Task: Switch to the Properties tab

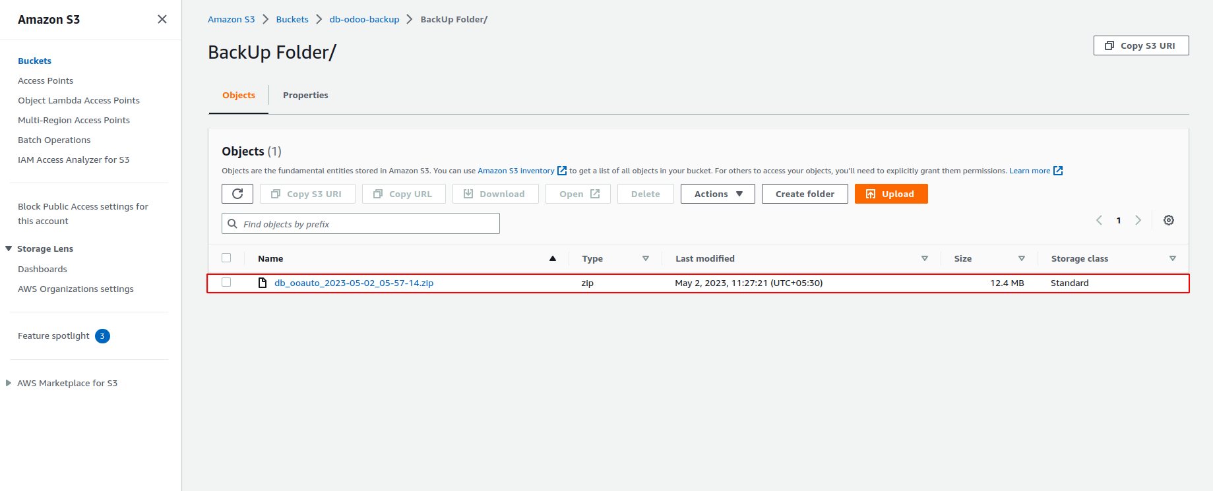Action: coord(305,95)
